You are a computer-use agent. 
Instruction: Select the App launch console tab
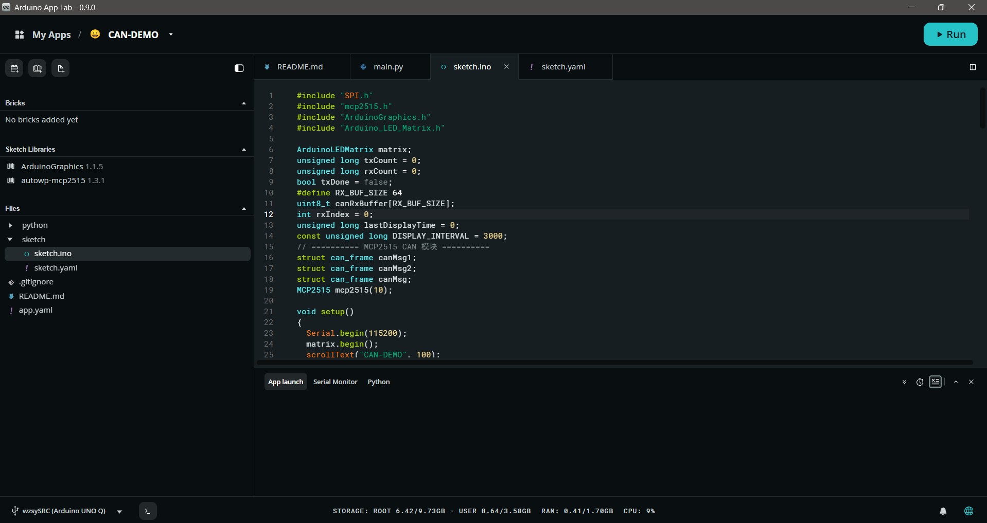point(286,382)
